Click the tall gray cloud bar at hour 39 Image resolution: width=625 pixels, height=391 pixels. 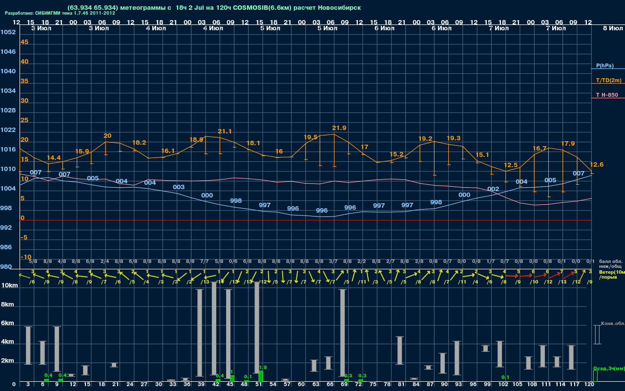tap(200, 333)
